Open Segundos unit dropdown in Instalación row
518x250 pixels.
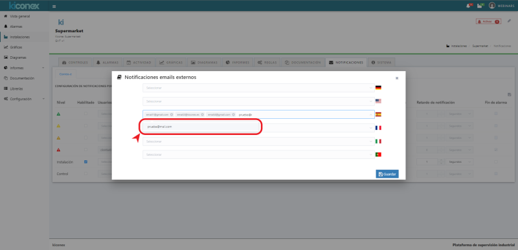point(460,162)
